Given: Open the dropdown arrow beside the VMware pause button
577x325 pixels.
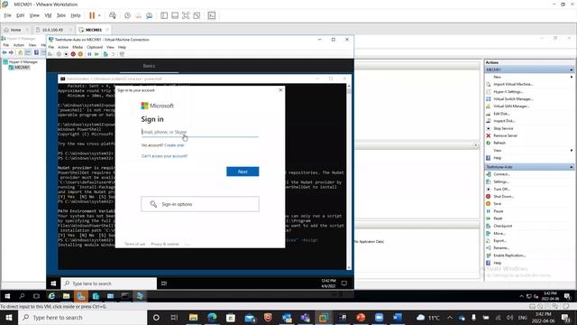Looking at the screenshot, I should pyautogui.click(x=99, y=15).
